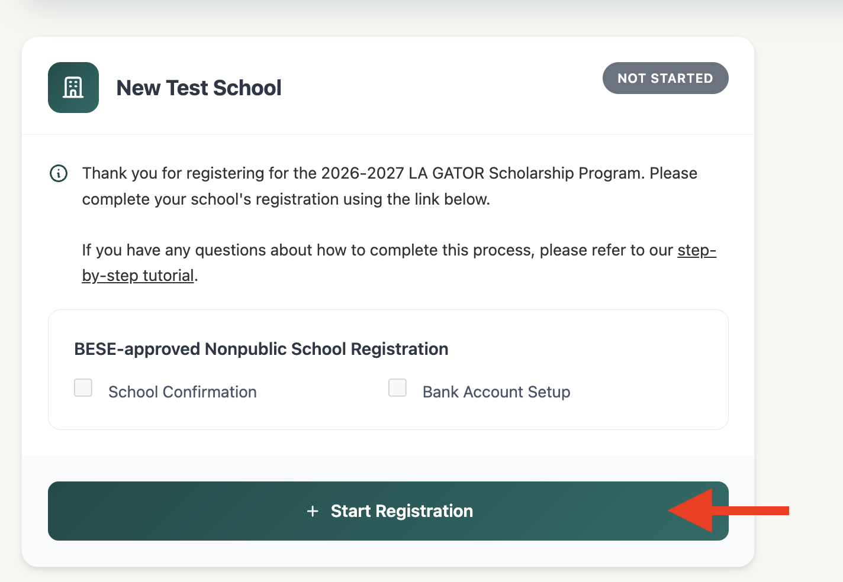
Task: Select the School Confirmation label text
Action: coord(182,392)
